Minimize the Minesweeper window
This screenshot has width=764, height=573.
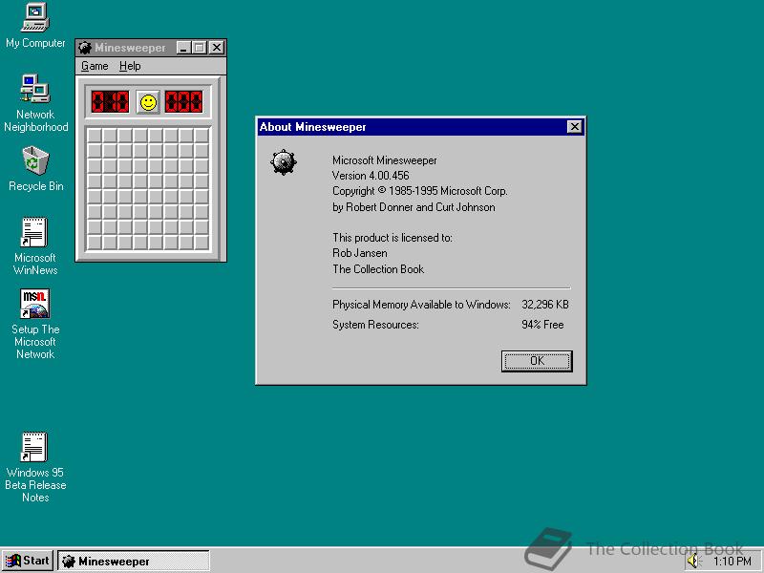[183, 47]
